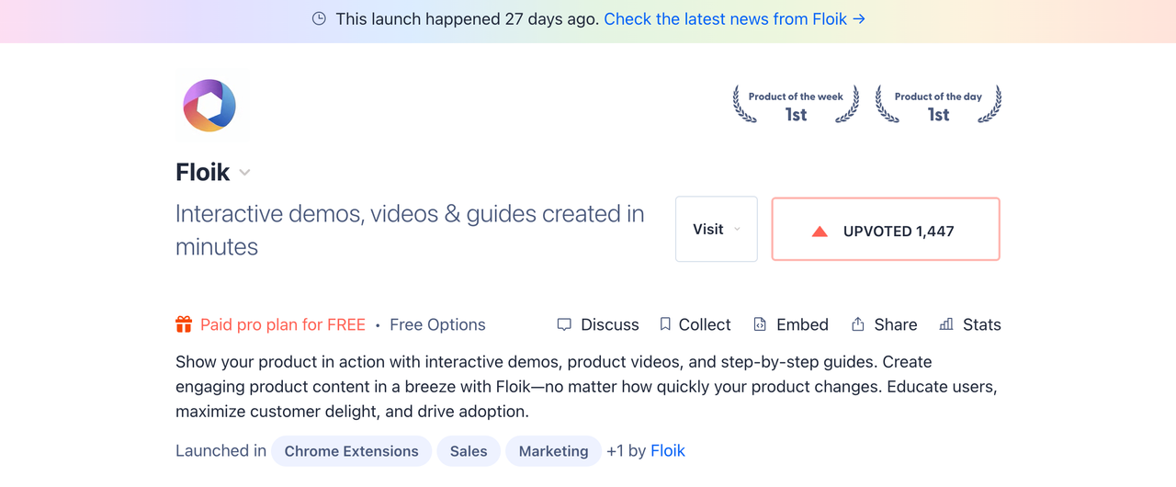Click the product description paragraph

click(x=586, y=387)
